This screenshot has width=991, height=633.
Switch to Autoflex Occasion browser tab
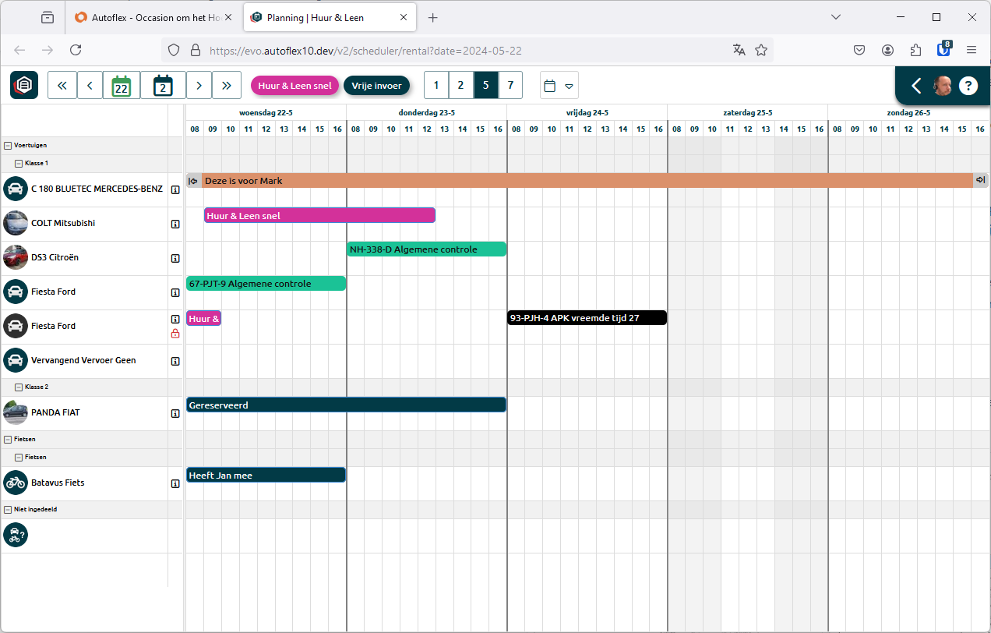[x=152, y=17]
